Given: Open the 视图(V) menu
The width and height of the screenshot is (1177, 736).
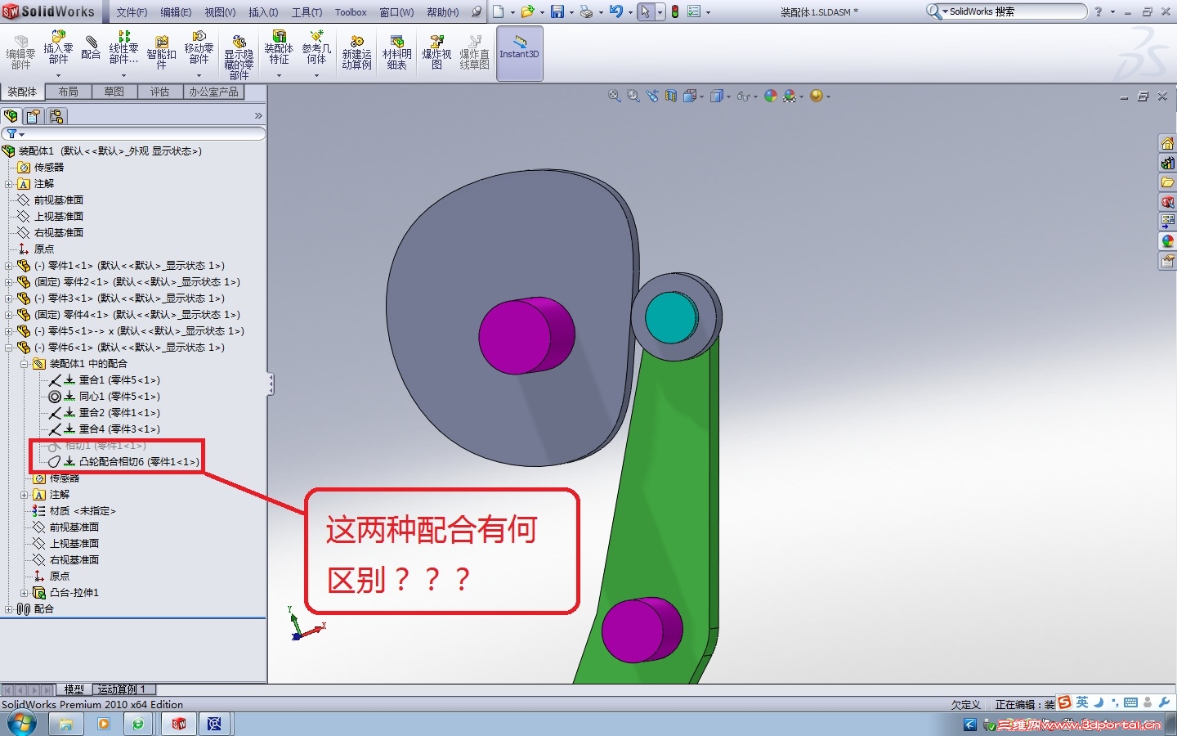Looking at the screenshot, I should pos(220,12).
